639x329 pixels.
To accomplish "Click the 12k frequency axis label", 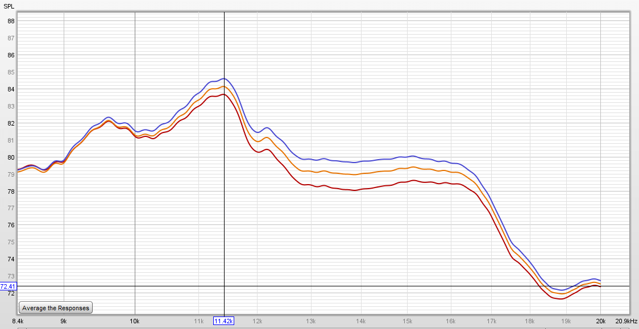I will tap(258, 321).
